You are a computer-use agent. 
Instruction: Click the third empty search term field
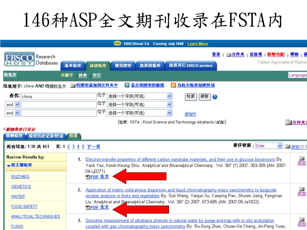coord(58,113)
